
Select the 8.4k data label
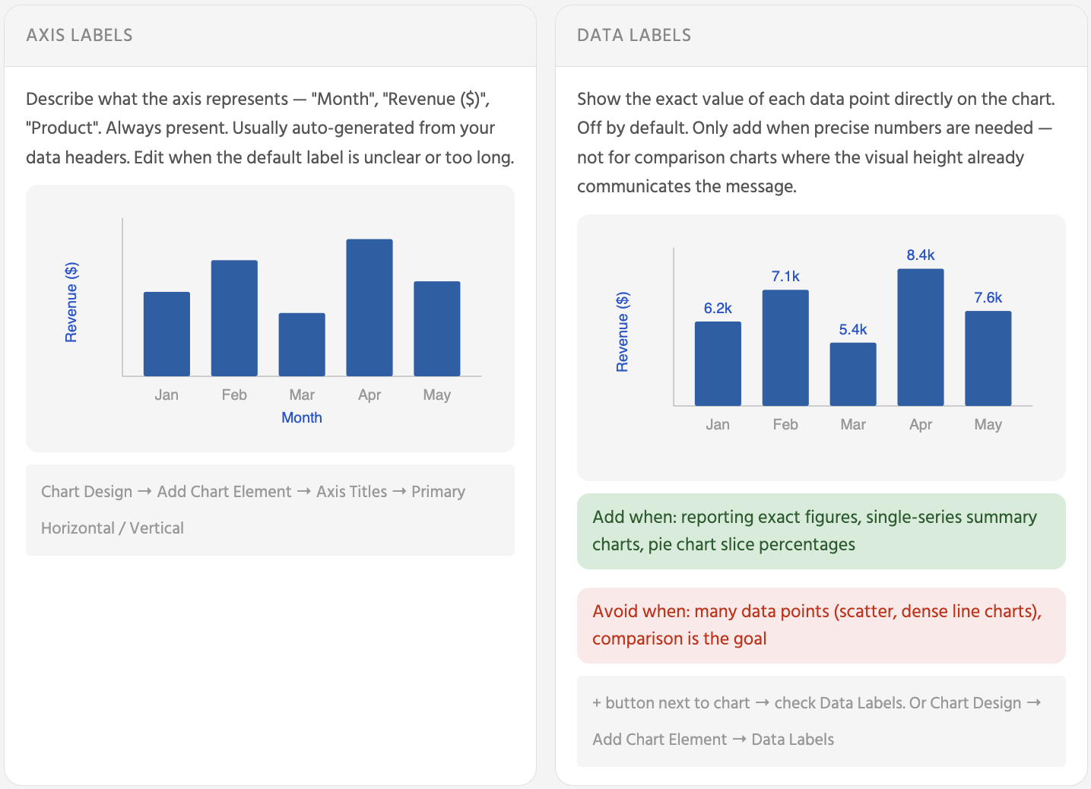click(x=920, y=255)
